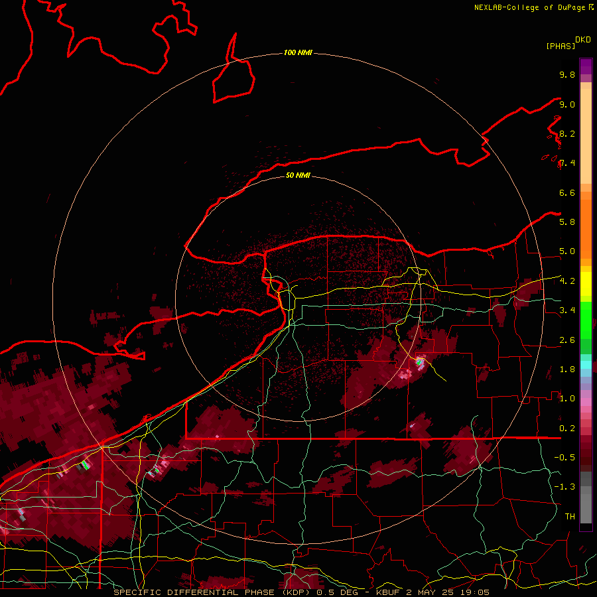
Task: Click the 2.6 color scale value
Action: click(567, 340)
